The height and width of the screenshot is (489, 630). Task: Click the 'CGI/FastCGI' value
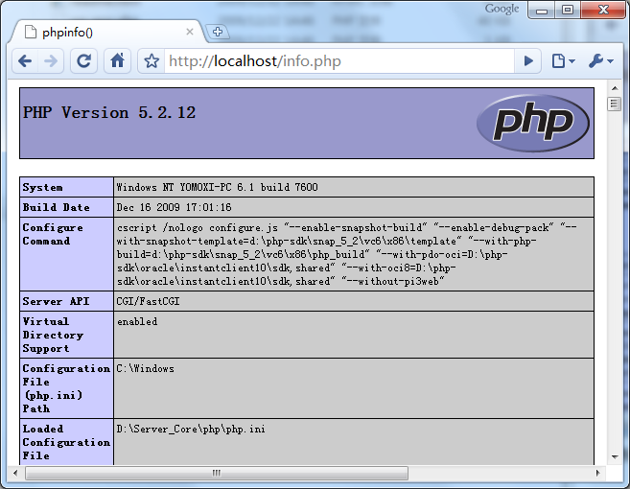pos(148,301)
